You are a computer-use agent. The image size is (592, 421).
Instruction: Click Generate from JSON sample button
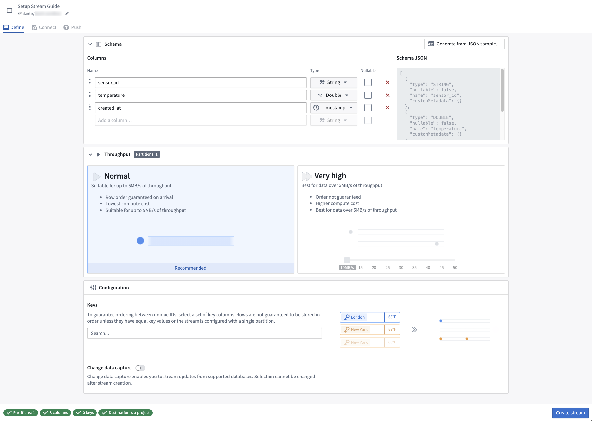(x=464, y=44)
